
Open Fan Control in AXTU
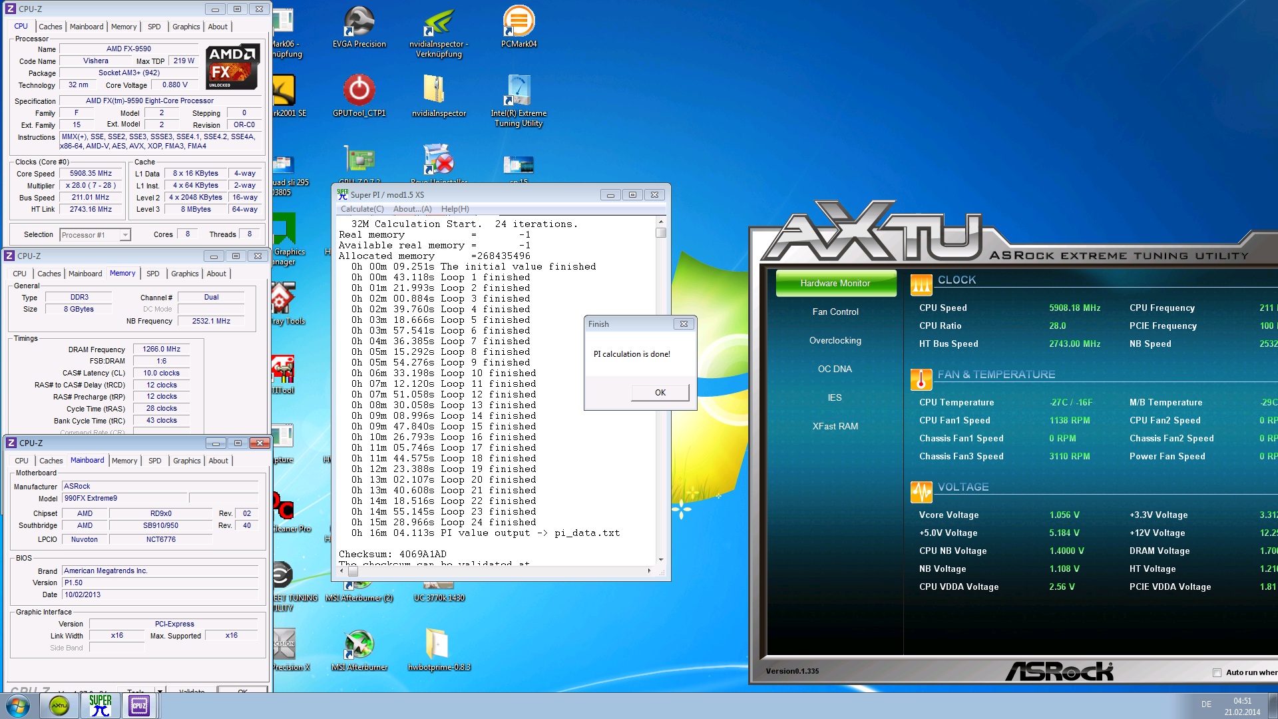pos(835,312)
